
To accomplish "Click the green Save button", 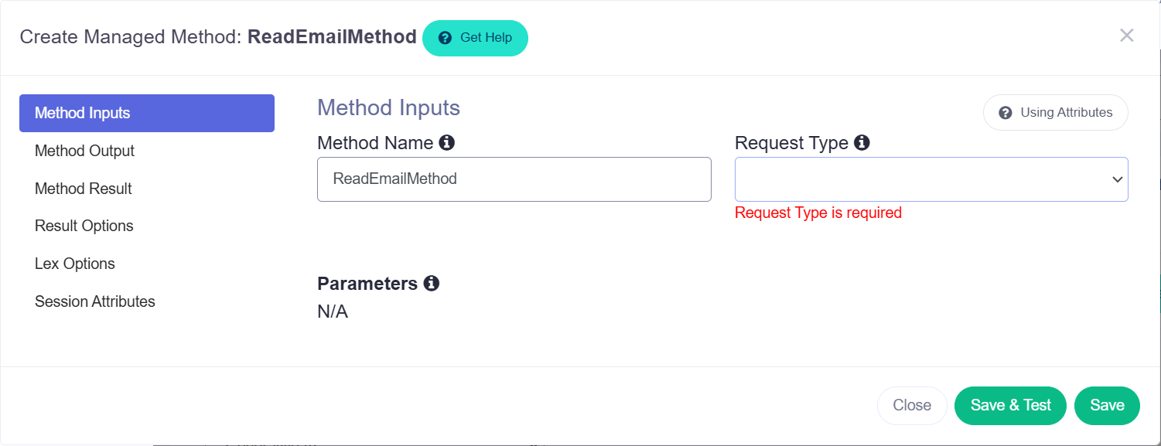I will coord(1107,406).
